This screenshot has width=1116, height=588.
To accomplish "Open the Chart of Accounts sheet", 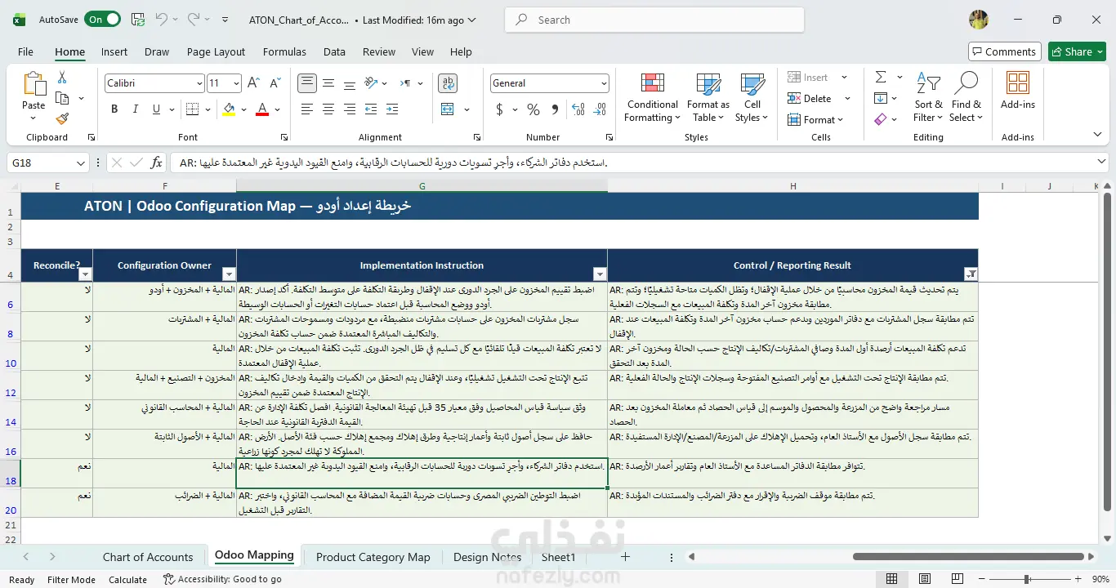I will pyautogui.click(x=148, y=557).
